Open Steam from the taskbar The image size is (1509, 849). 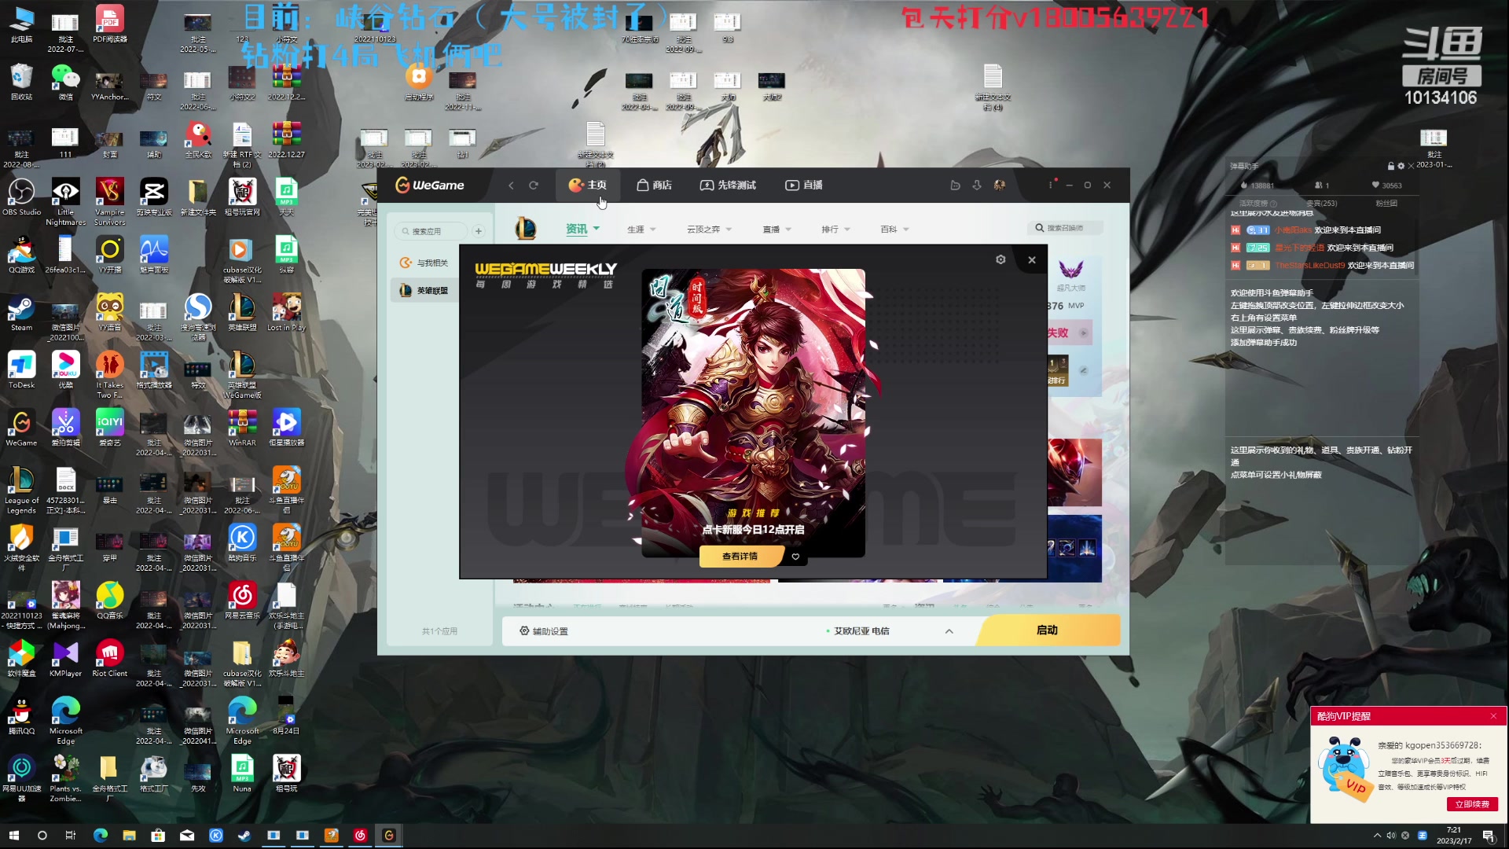point(244,836)
